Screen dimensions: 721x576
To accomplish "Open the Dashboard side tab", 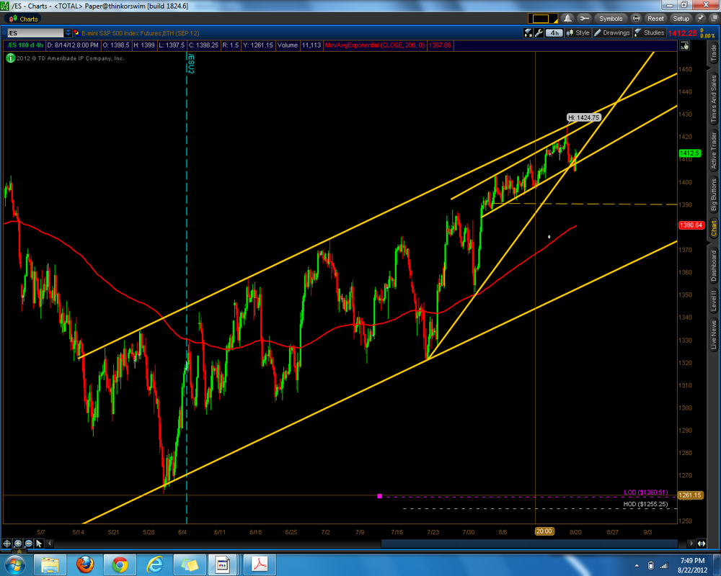I will pos(714,266).
